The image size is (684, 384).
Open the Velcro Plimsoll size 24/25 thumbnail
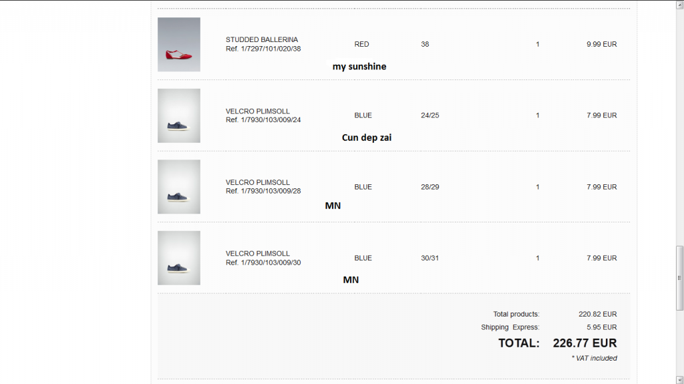point(179,116)
